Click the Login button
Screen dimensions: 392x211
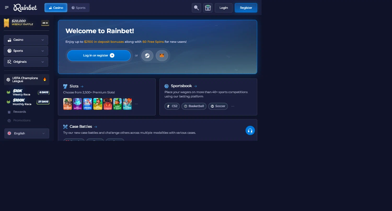click(224, 8)
